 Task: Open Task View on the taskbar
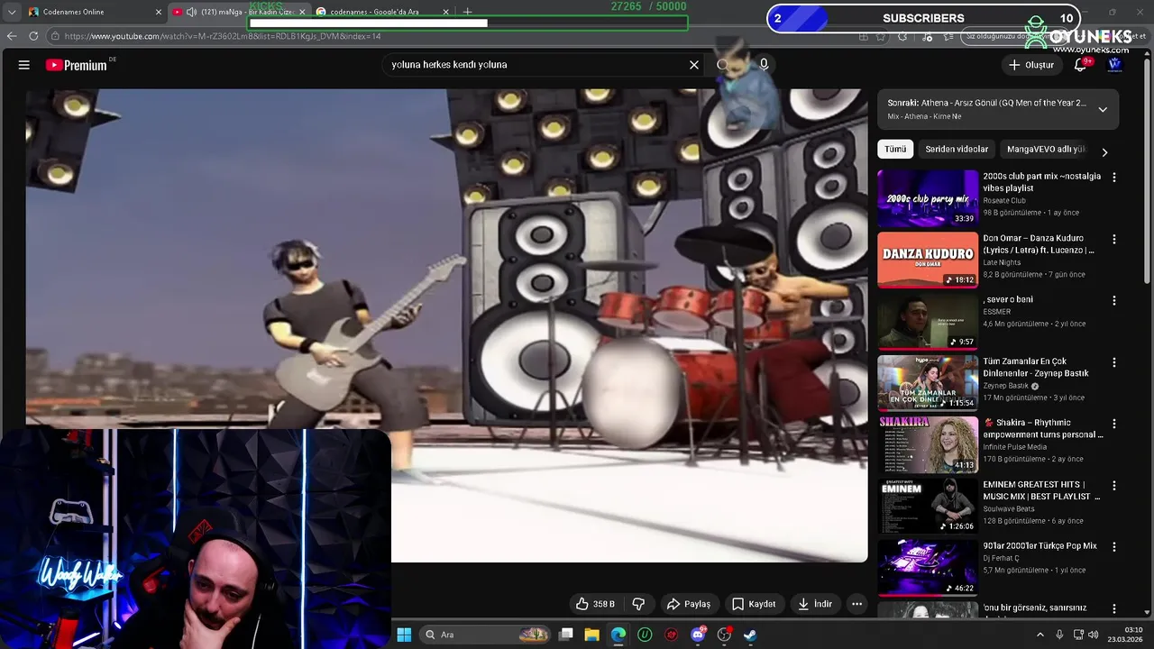click(565, 635)
